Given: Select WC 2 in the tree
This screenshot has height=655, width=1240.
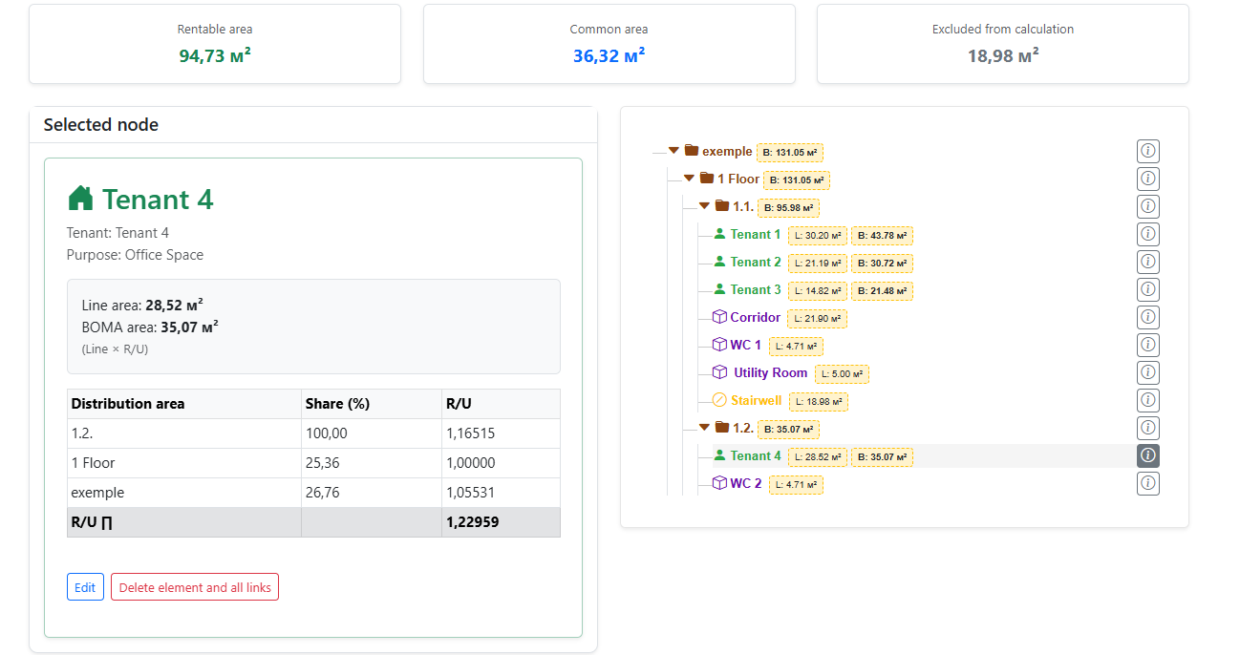Looking at the screenshot, I should pyautogui.click(x=746, y=483).
